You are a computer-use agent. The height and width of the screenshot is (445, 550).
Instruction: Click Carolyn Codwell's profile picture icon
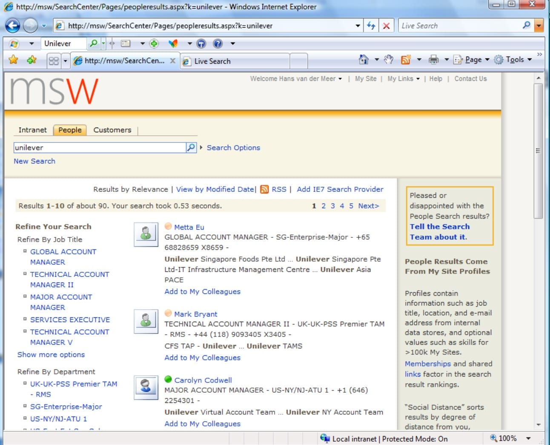[146, 387]
